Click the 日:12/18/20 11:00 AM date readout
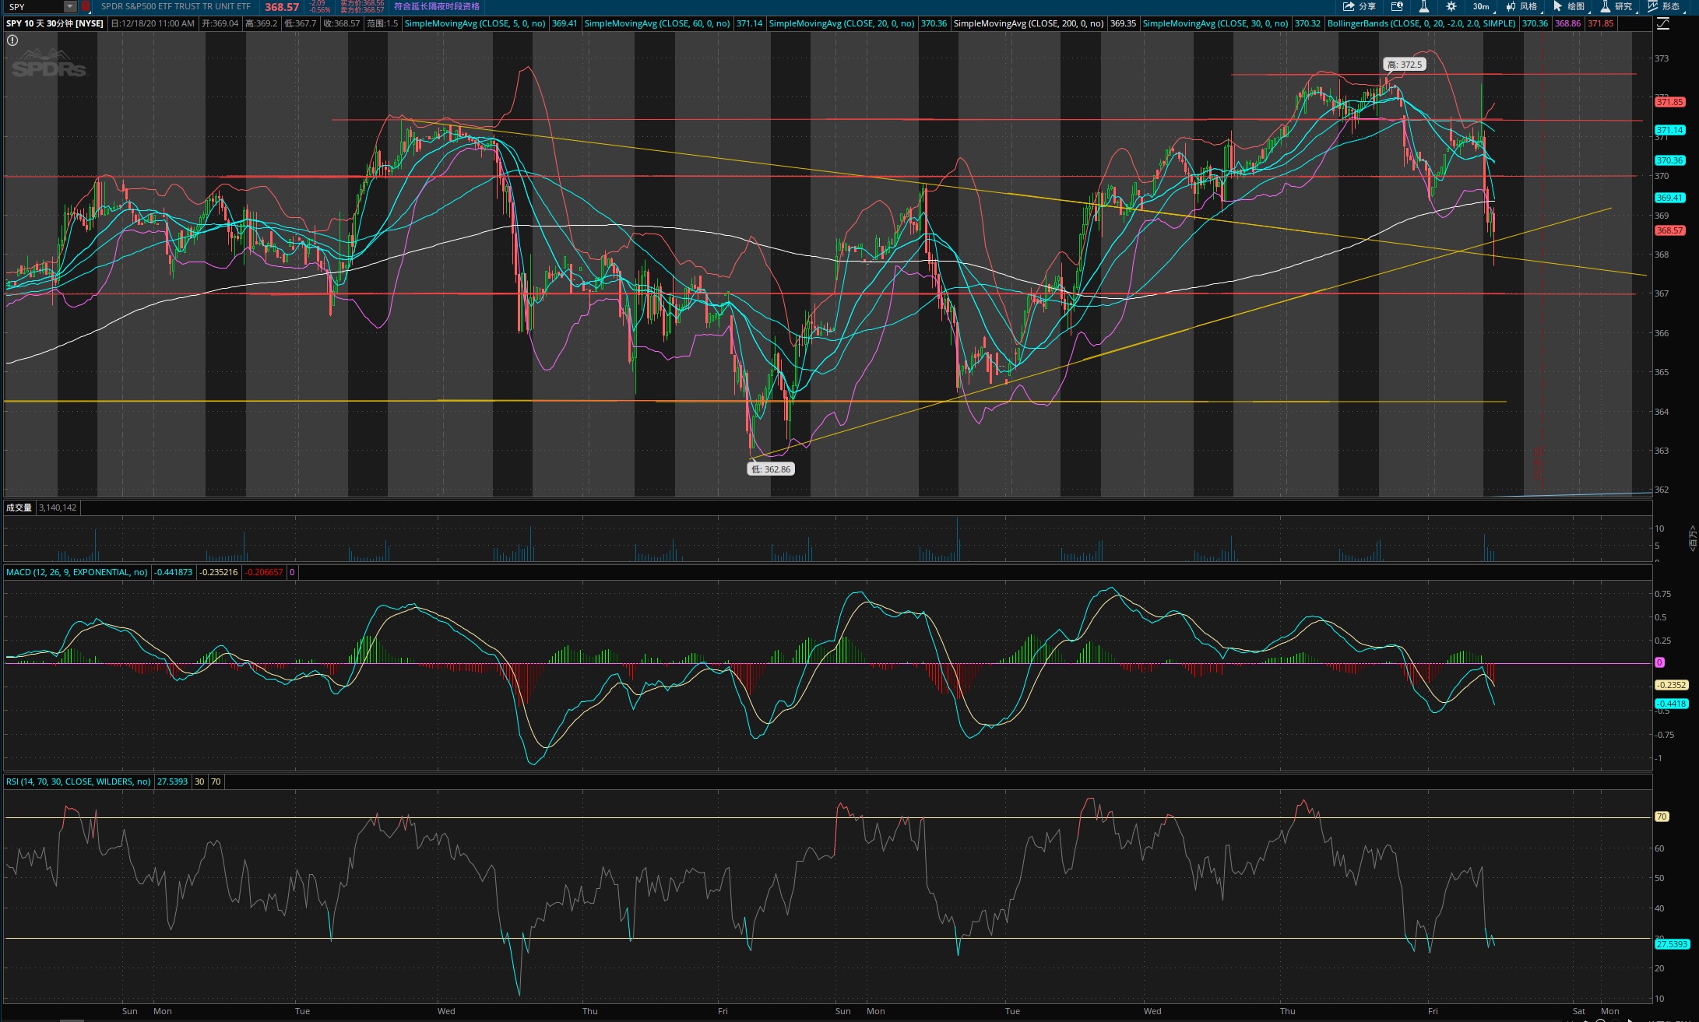1699x1022 pixels. [x=153, y=23]
